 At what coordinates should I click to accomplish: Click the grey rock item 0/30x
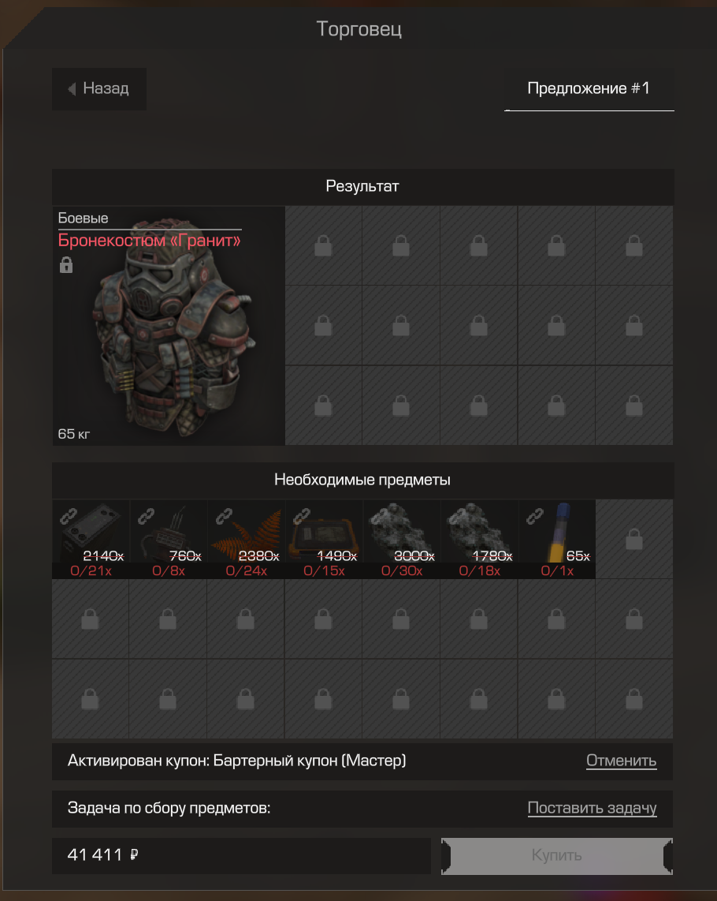(x=401, y=538)
